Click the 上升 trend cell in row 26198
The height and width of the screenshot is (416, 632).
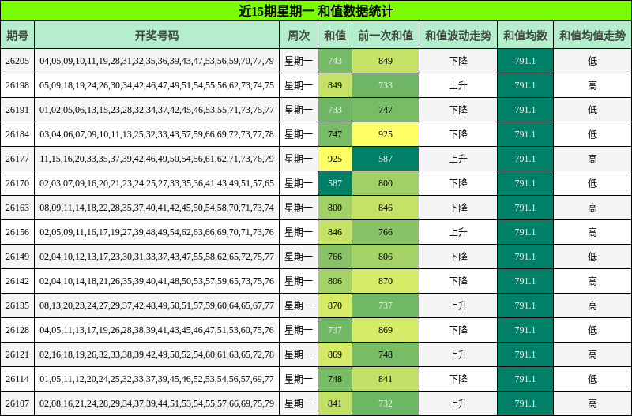[x=458, y=85]
